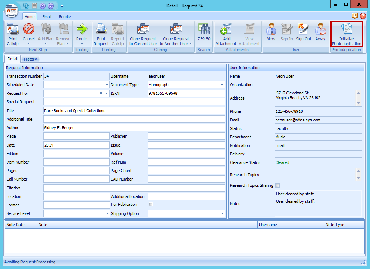Viewport: 370px width, 269px height.
Task: Click the Cancel request icon
Action: pos(28,30)
